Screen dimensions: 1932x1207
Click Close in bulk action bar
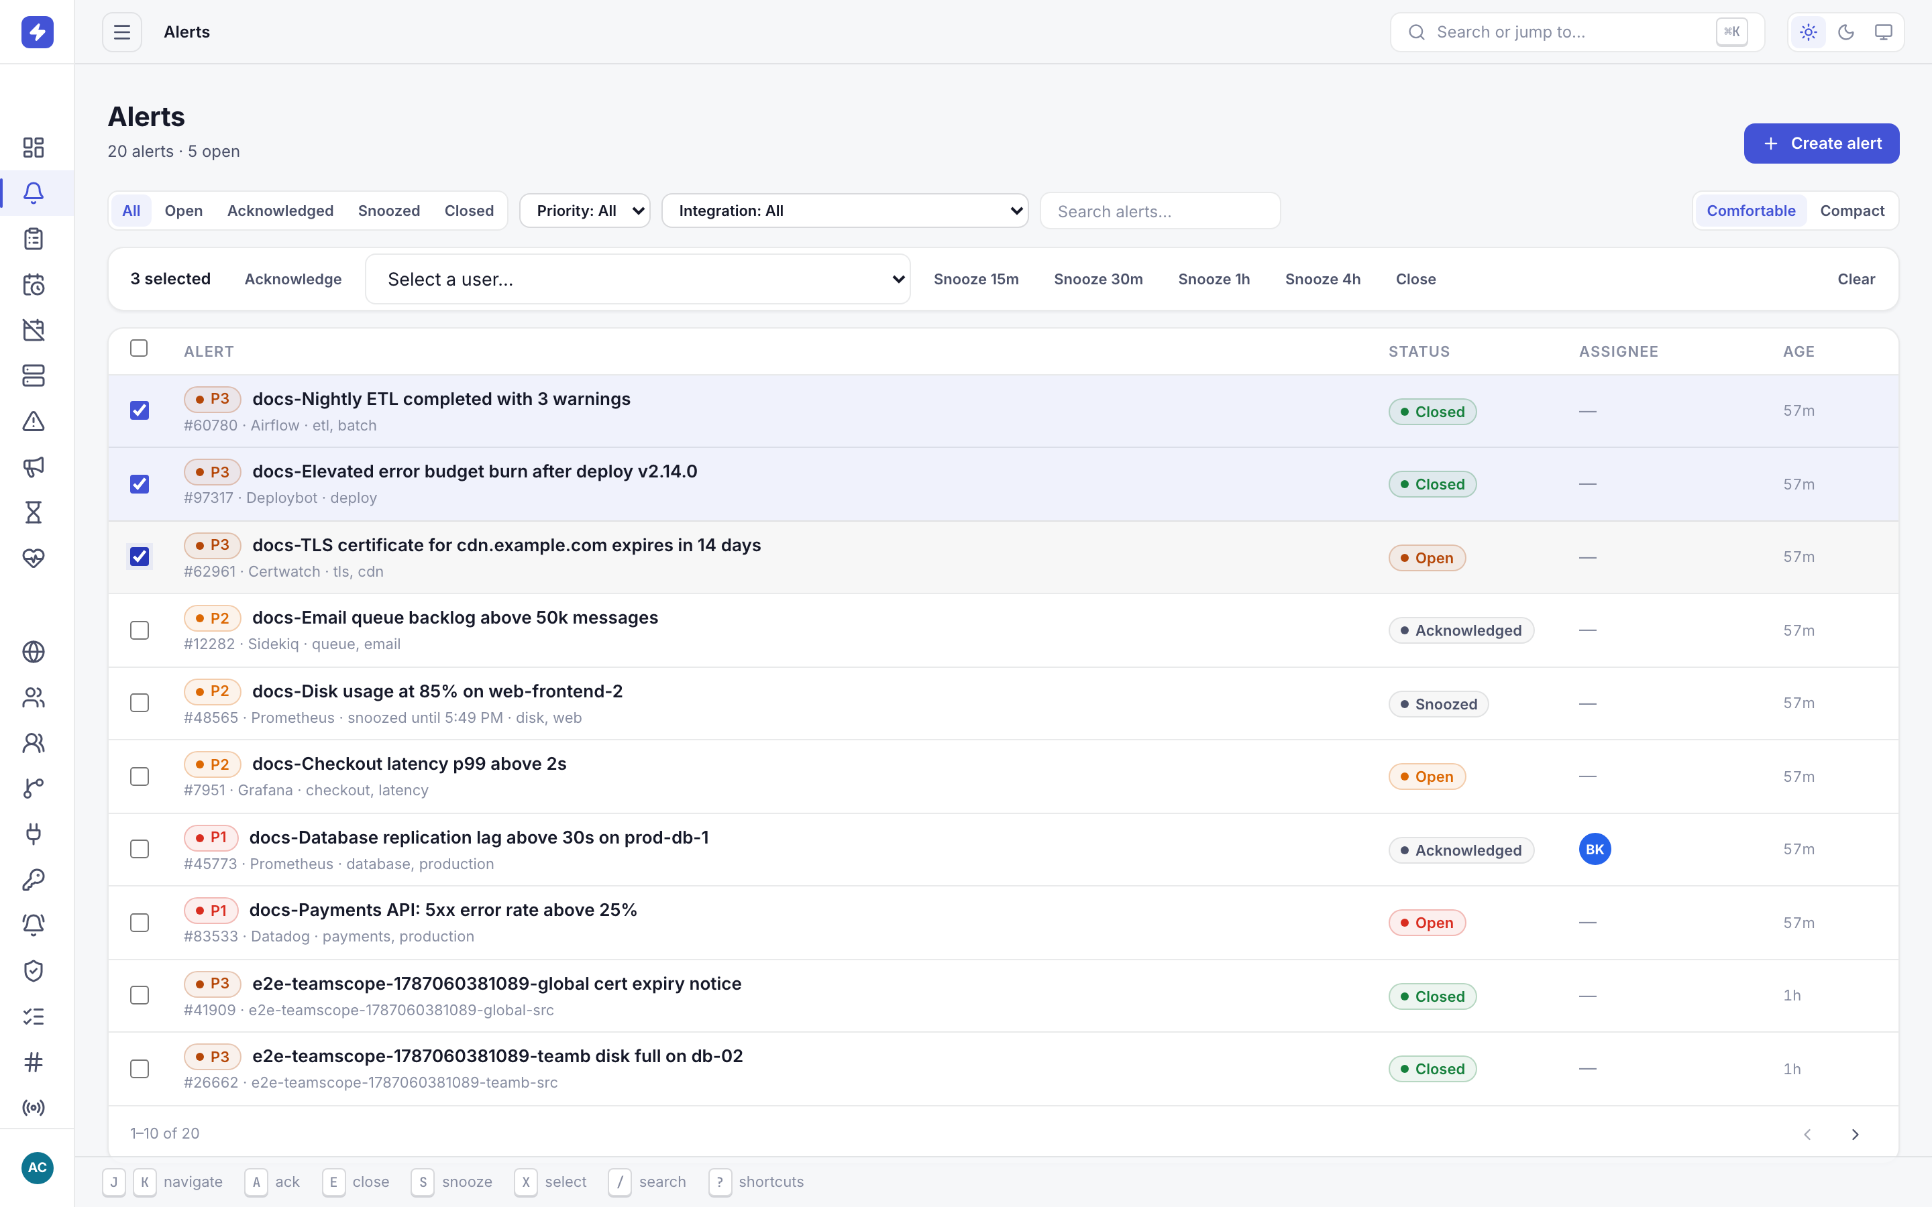click(1415, 278)
